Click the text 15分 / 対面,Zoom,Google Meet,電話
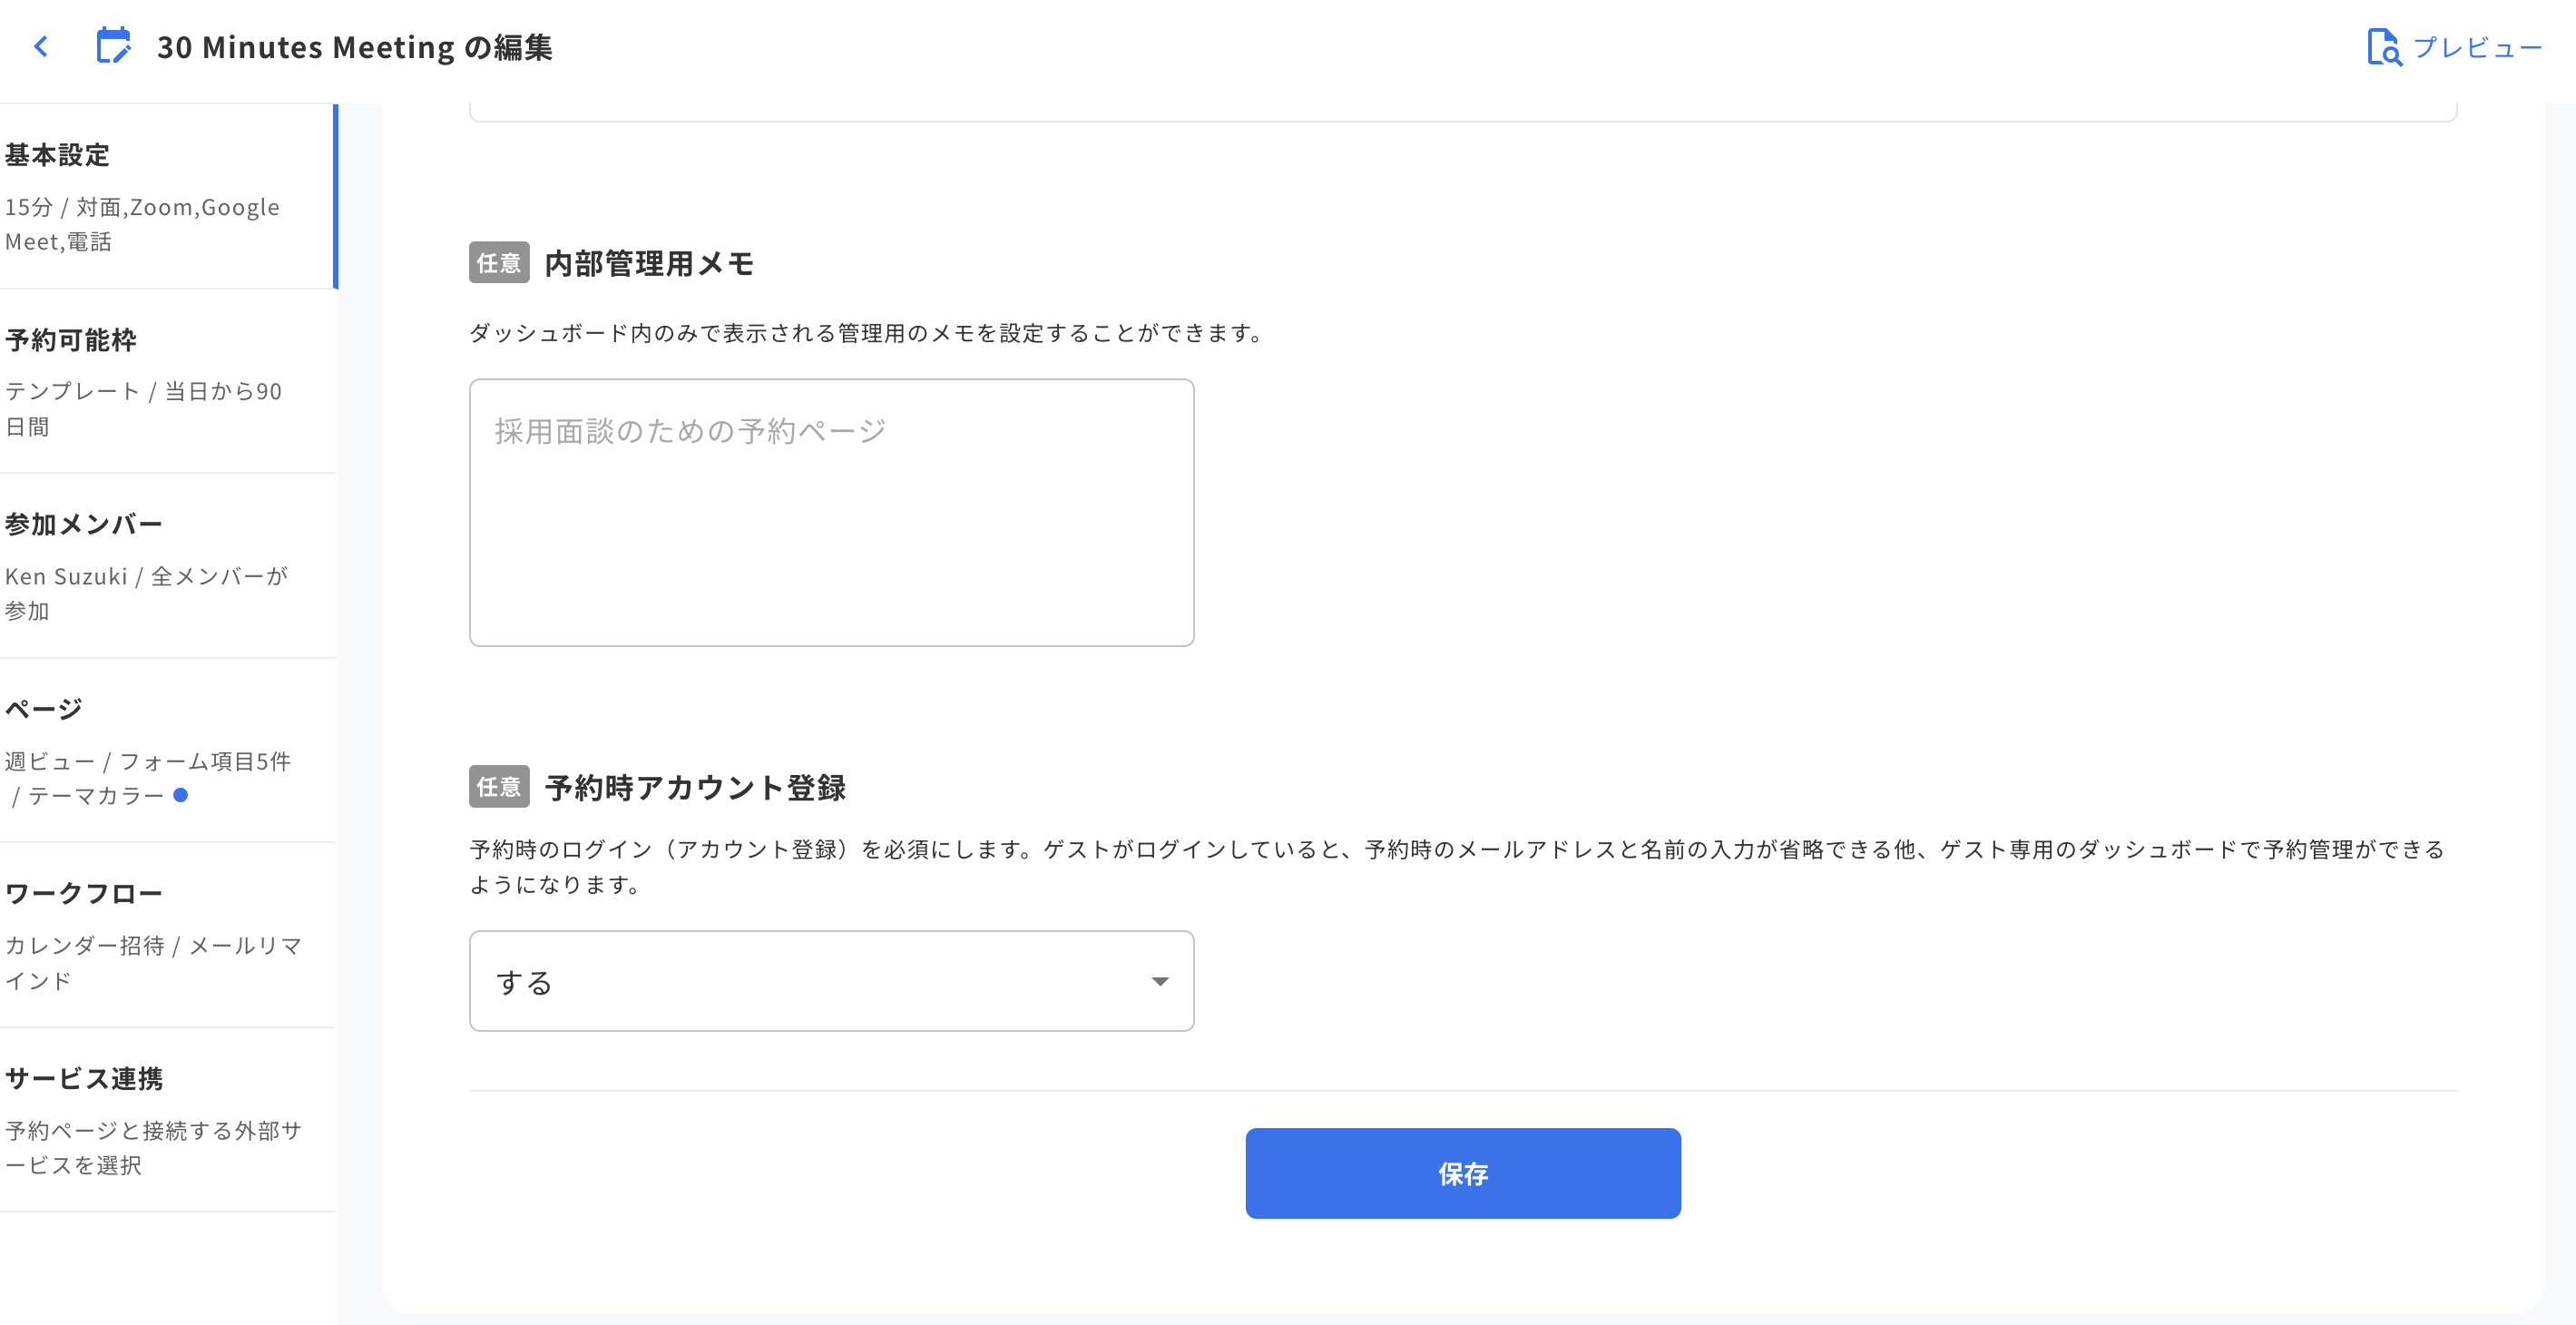 [143, 224]
